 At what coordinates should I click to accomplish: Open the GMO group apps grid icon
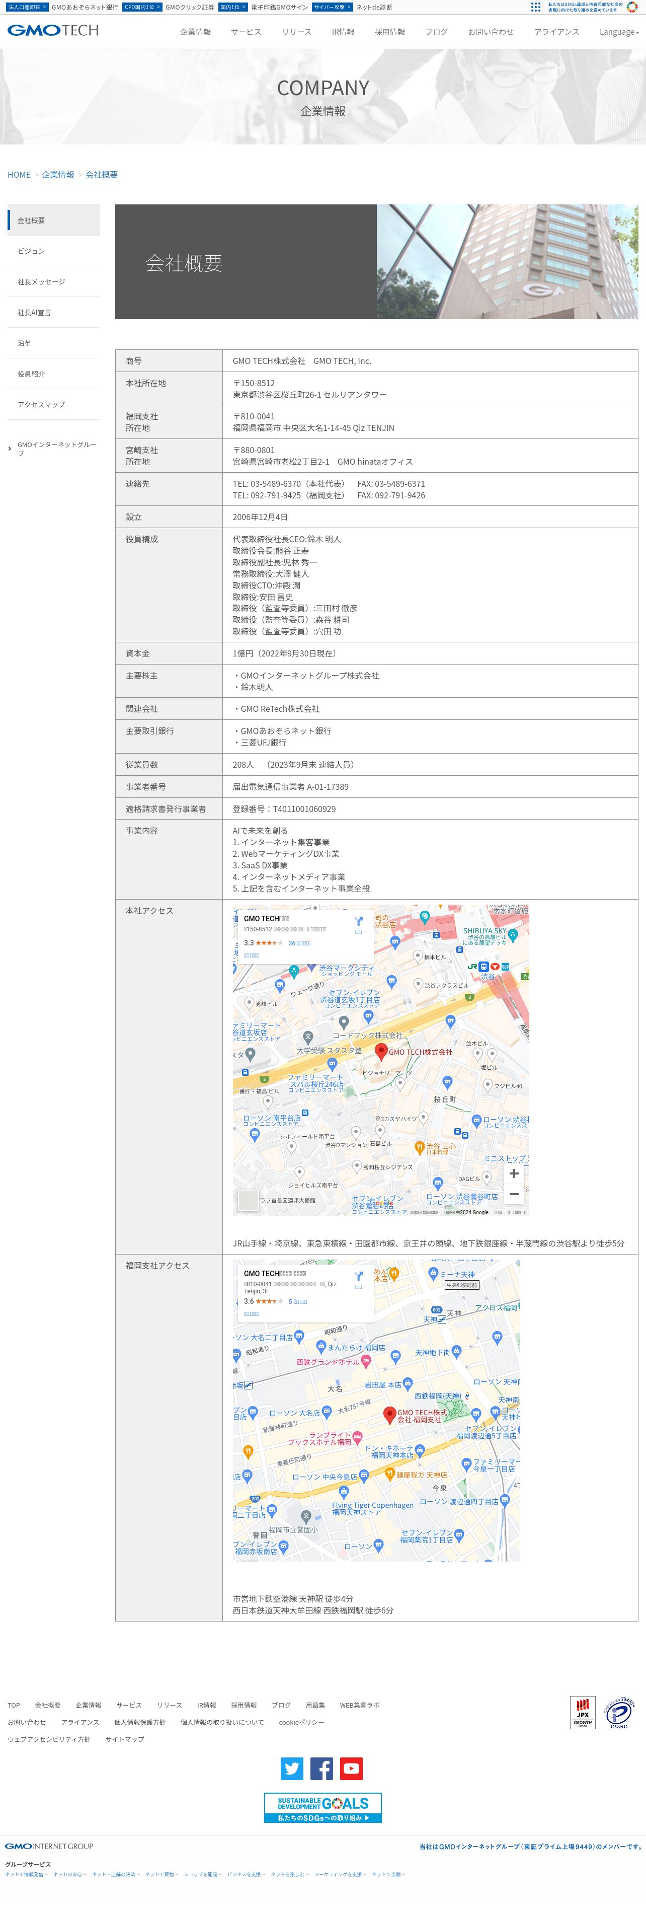(535, 7)
